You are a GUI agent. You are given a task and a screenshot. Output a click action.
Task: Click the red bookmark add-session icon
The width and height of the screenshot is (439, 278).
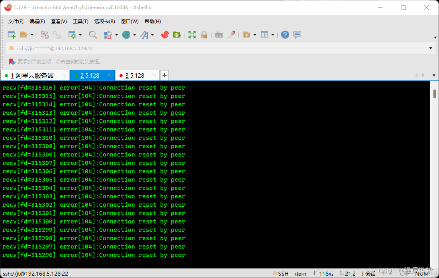click(x=12, y=62)
